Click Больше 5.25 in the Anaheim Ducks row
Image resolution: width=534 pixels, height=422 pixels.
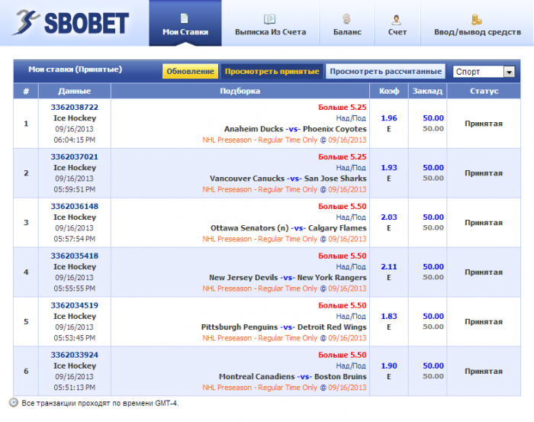(343, 108)
